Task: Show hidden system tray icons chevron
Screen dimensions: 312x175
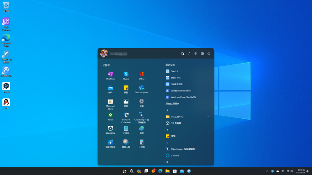Action: pos(267,171)
